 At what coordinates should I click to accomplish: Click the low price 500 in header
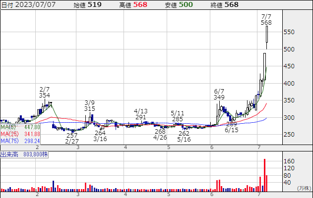click(x=186, y=4)
